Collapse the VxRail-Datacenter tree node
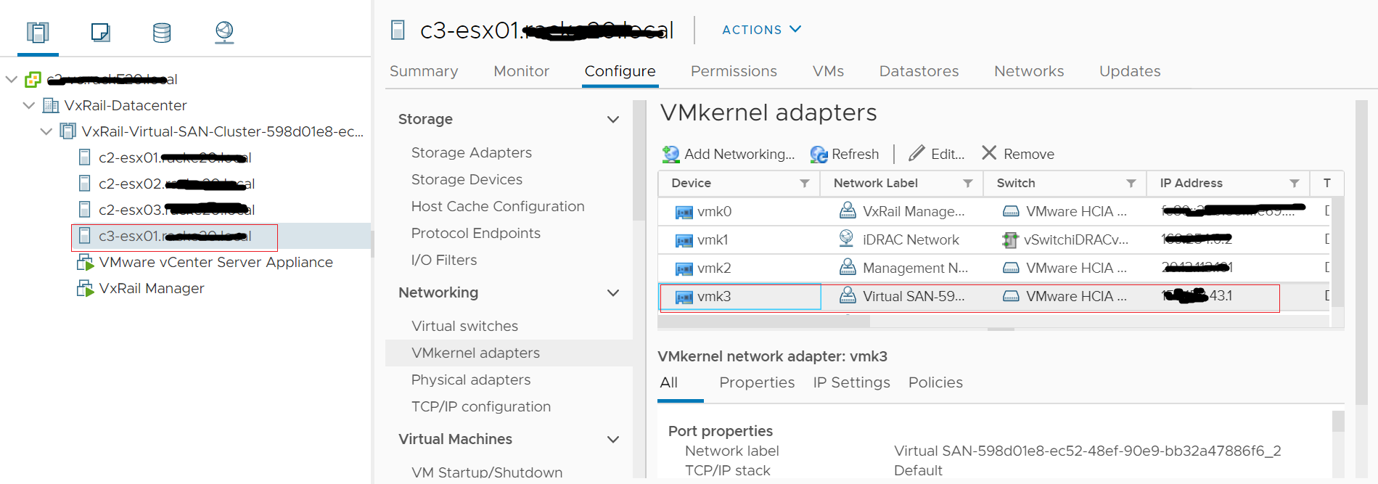This screenshot has height=484, width=1378. 29,105
